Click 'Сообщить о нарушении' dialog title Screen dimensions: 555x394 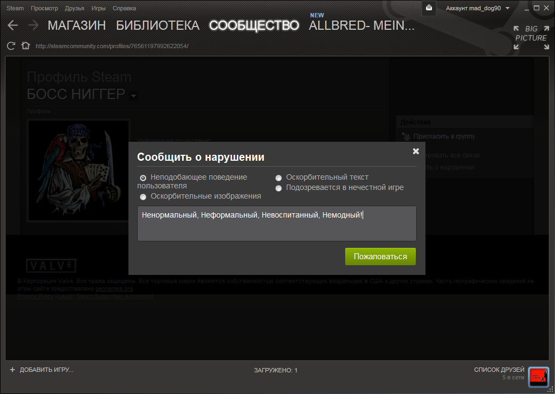pos(201,157)
